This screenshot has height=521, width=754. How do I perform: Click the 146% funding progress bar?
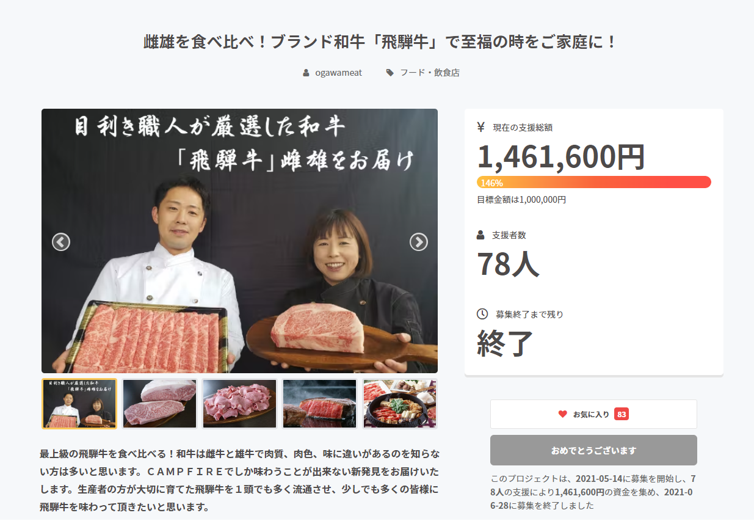tap(594, 182)
